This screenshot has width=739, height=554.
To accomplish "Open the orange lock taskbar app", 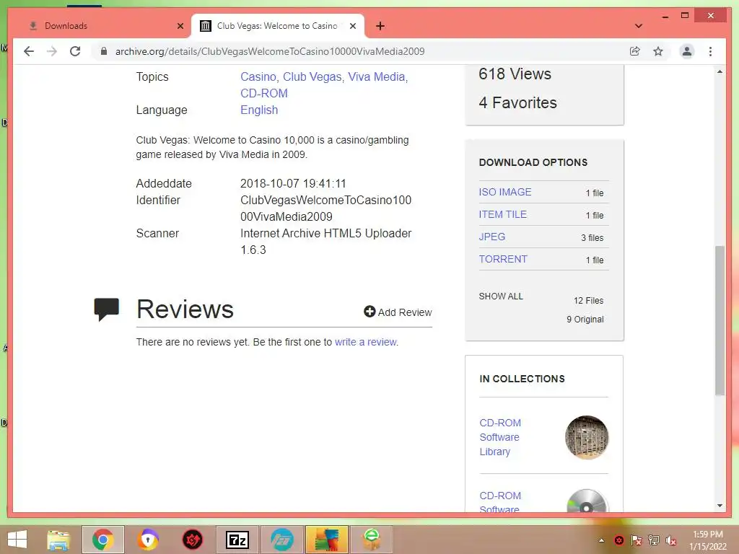I will pos(148,540).
